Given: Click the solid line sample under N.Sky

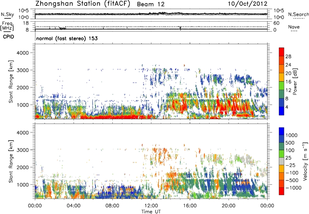Looking at the screenshot, I should click(x=7, y=18).
